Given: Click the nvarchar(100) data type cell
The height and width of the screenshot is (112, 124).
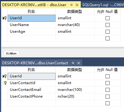Looking at the screenshot, I should (75, 90).
